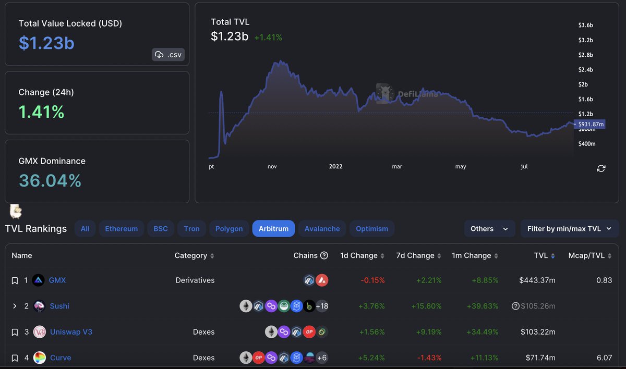
Task: Click the Curve protocol logo icon
Action: point(39,358)
